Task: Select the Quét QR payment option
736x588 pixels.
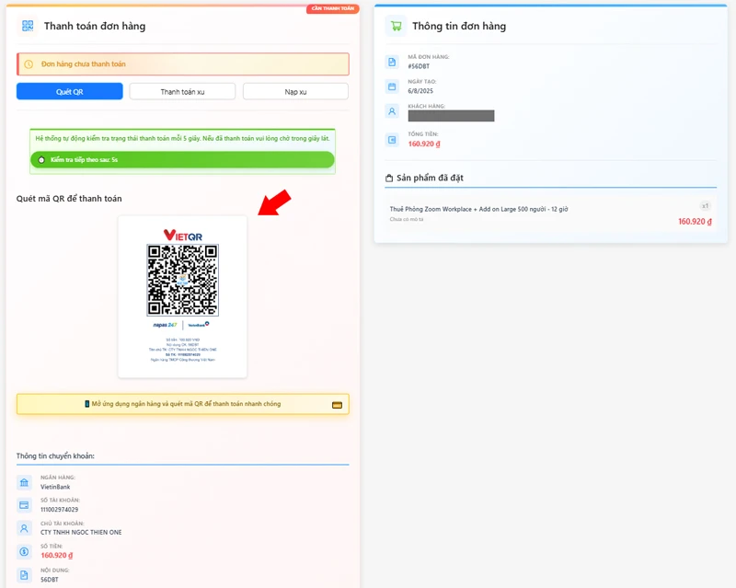Action: point(68,91)
